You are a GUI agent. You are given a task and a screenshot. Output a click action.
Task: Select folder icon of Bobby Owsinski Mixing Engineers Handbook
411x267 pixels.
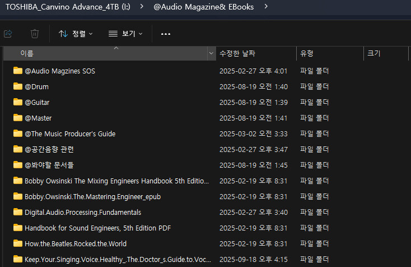[x=18, y=181]
